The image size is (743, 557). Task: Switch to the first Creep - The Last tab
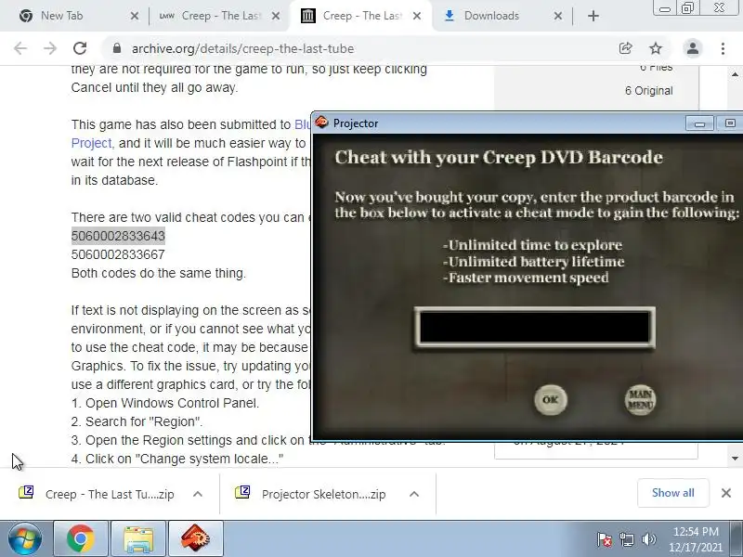[220, 16]
